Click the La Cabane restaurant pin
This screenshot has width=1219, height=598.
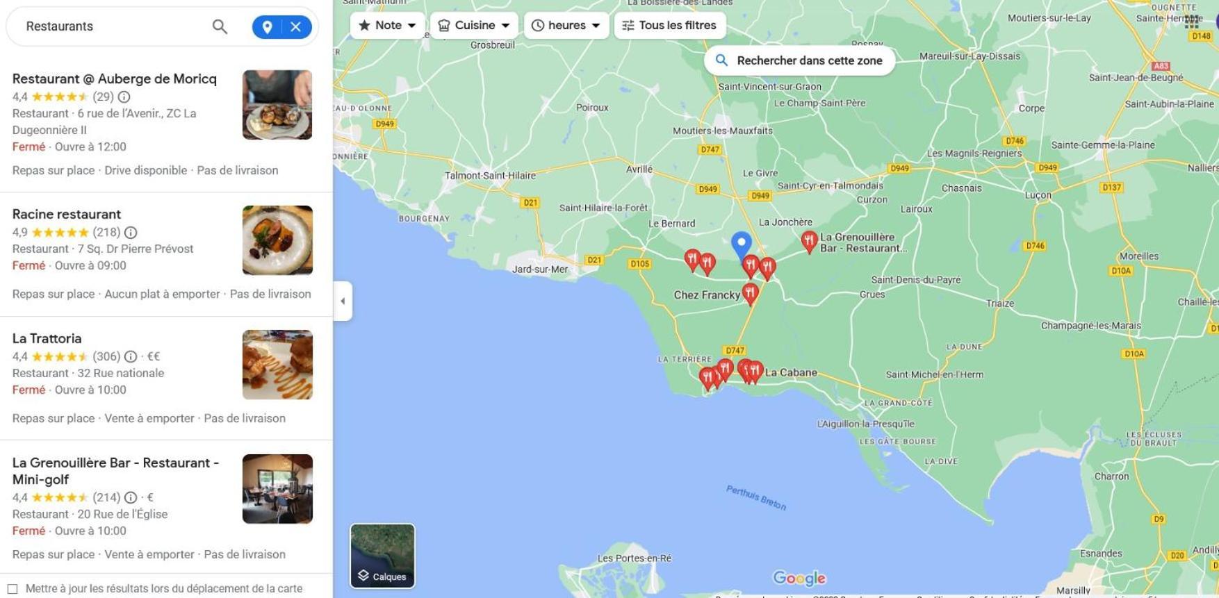(755, 372)
